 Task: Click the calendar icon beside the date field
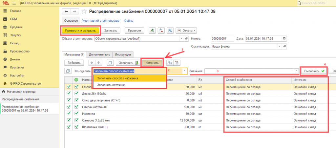coord(284,38)
